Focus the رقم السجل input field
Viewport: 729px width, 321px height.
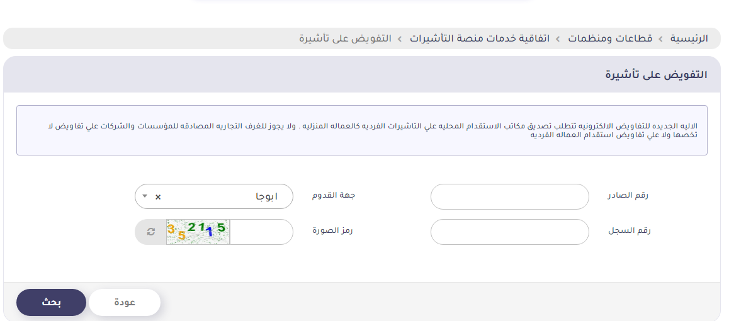click(x=509, y=232)
